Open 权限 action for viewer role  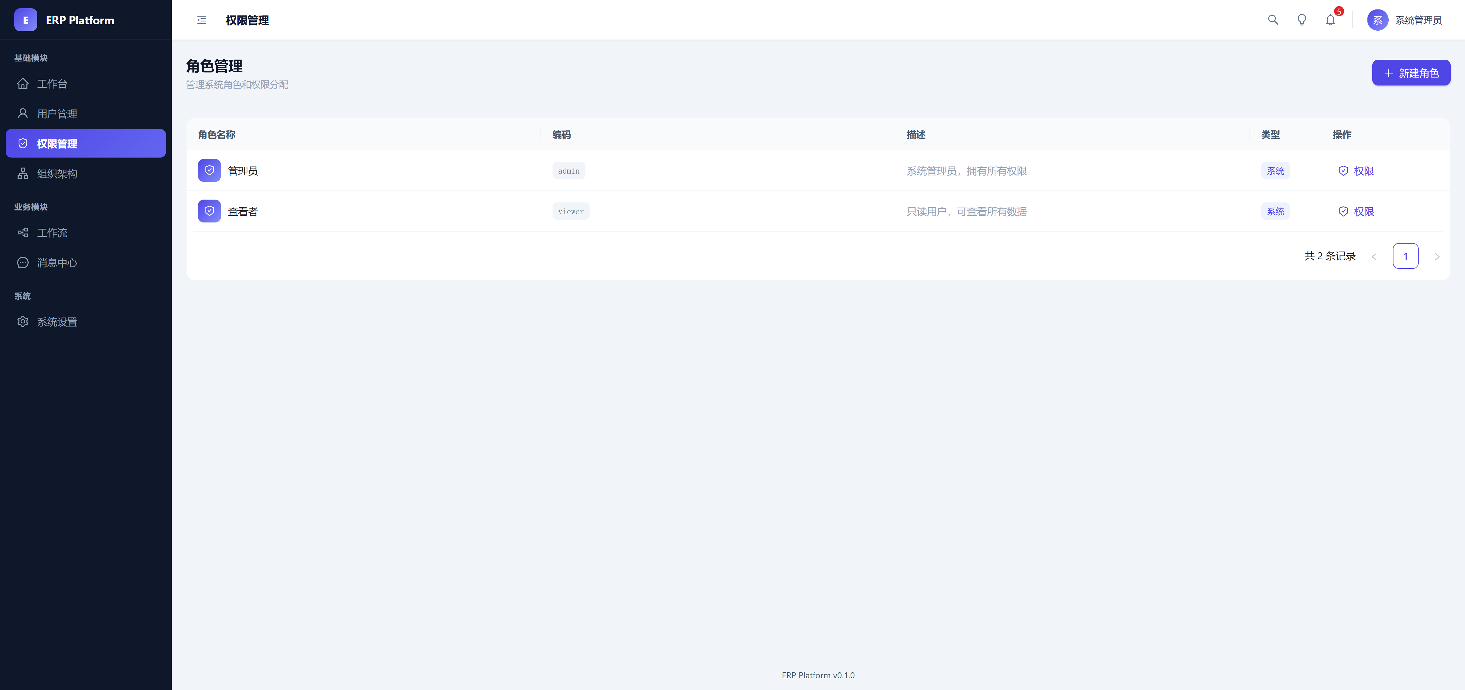point(1356,211)
